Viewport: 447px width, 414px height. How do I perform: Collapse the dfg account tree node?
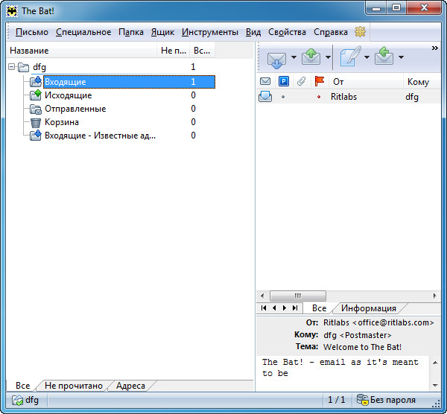(x=12, y=68)
